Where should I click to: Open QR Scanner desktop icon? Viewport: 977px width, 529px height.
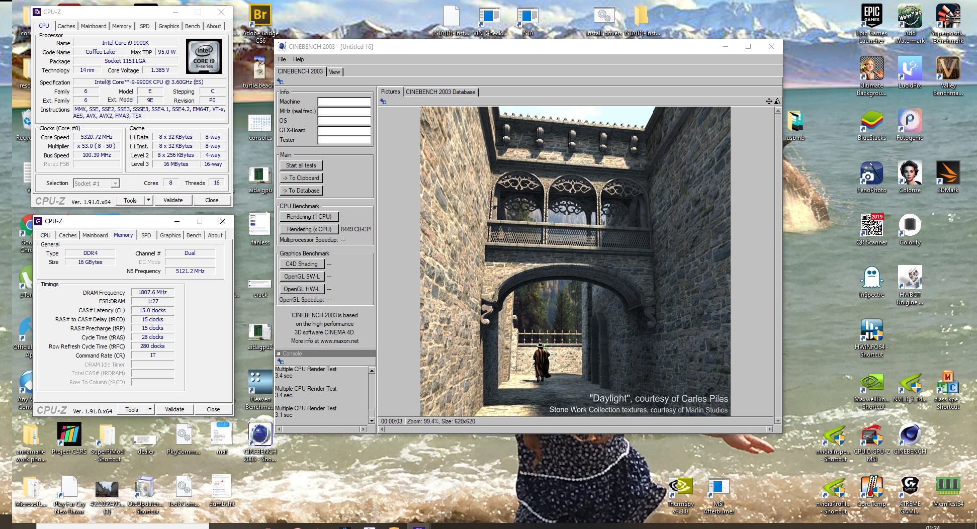point(871,229)
